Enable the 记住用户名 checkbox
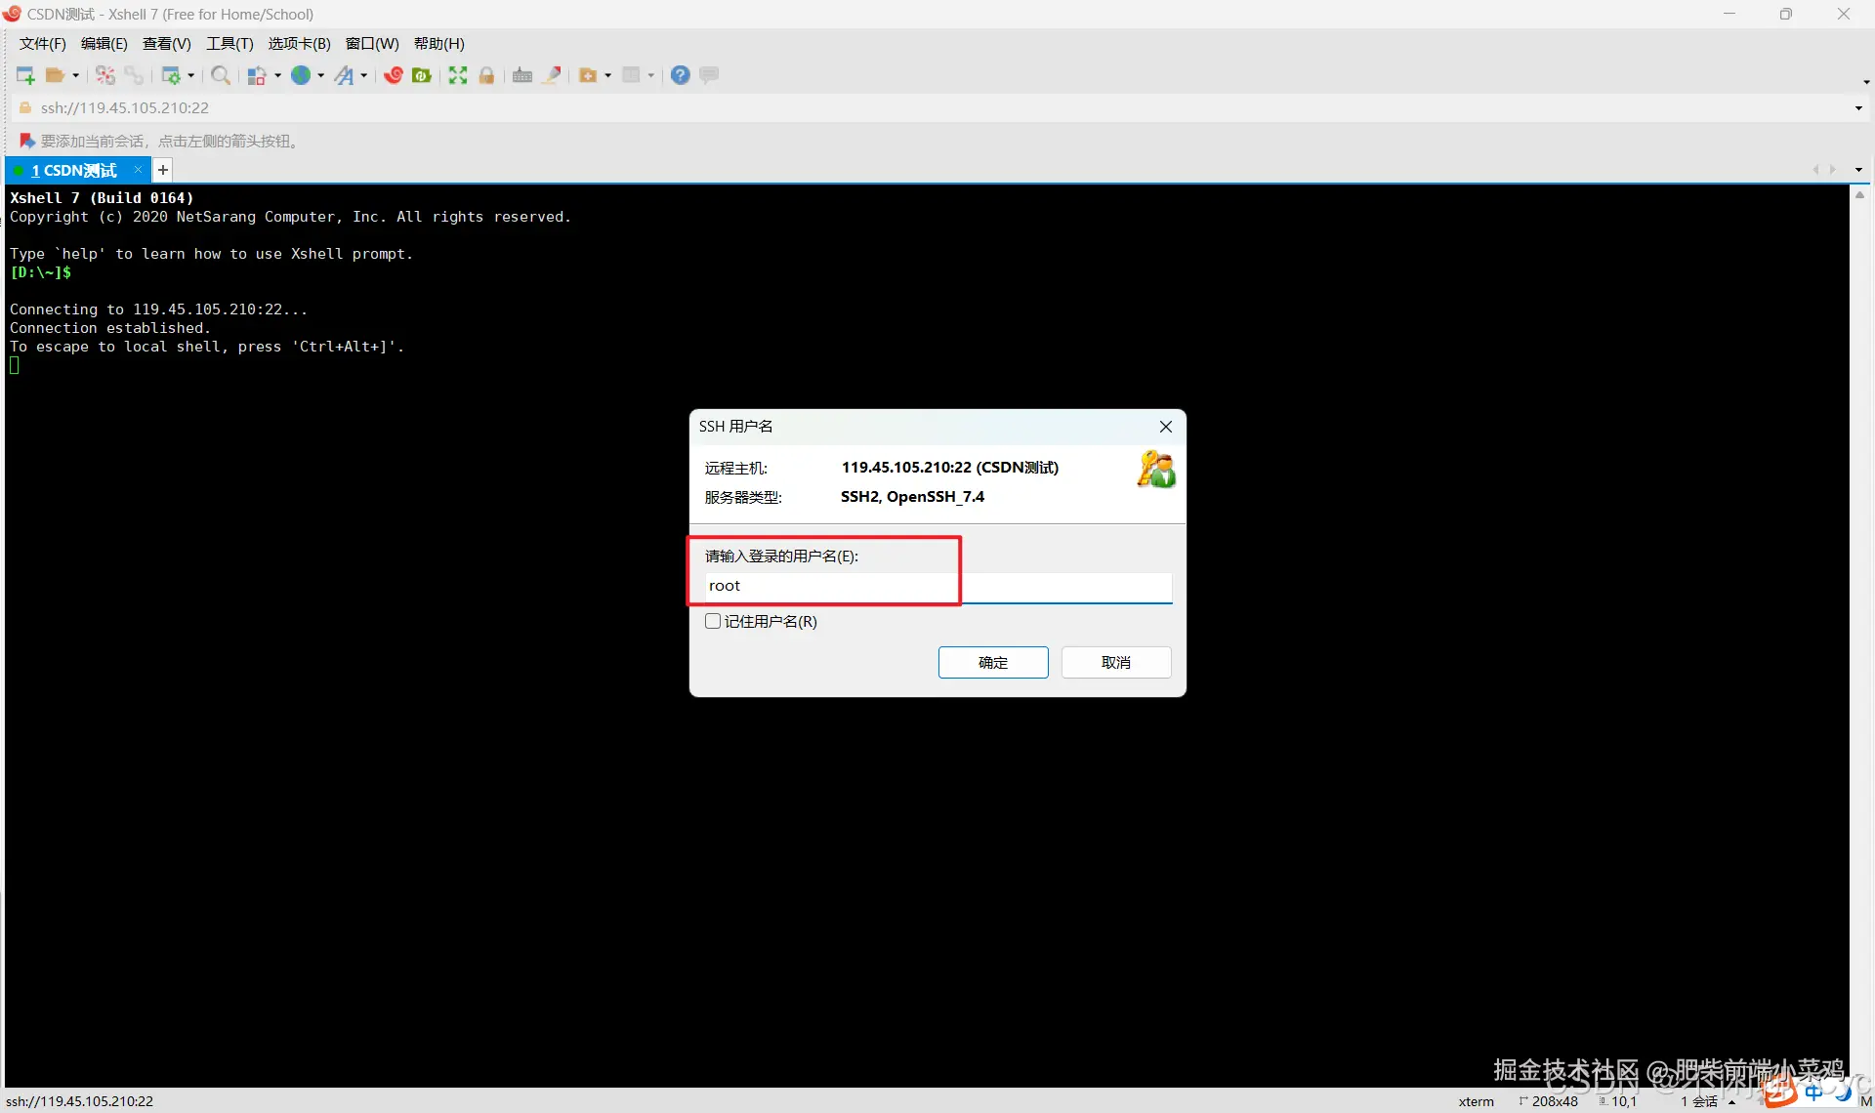The height and width of the screenshot is (1113, 1875). [713, 621]
